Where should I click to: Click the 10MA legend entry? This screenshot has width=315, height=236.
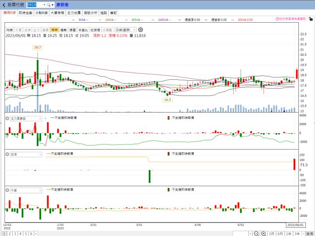pos(108,20)
